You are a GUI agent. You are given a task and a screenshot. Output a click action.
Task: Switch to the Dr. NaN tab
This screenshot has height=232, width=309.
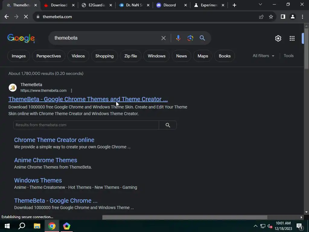(x=134, y=5)
